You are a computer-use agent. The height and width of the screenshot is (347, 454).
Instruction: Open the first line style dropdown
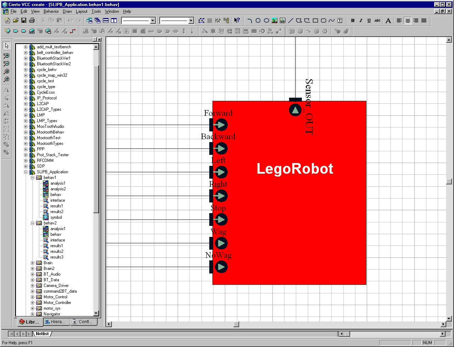click(153, 21)
